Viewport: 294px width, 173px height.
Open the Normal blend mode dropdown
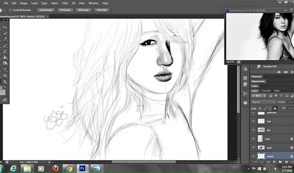click(263, 102)
